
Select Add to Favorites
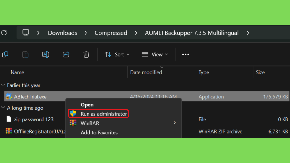(x=123, y=132)
